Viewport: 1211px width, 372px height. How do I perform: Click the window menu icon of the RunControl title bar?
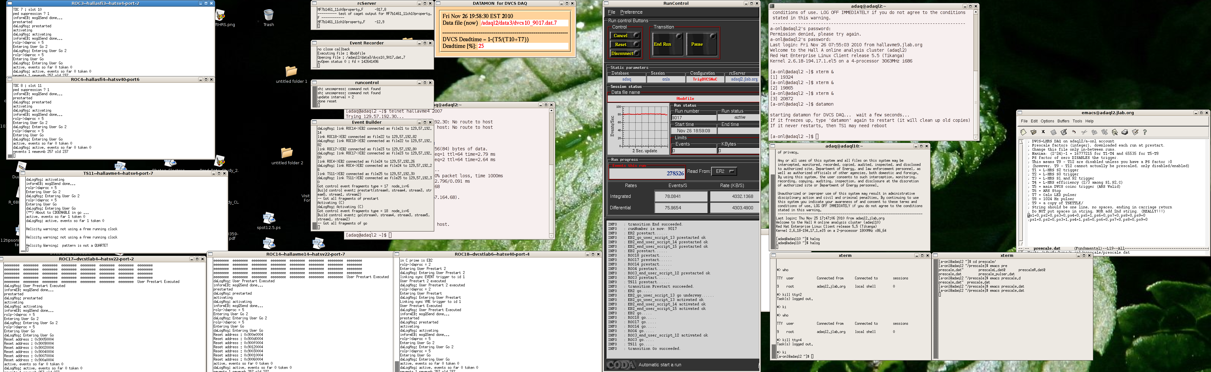click(606, 3)
